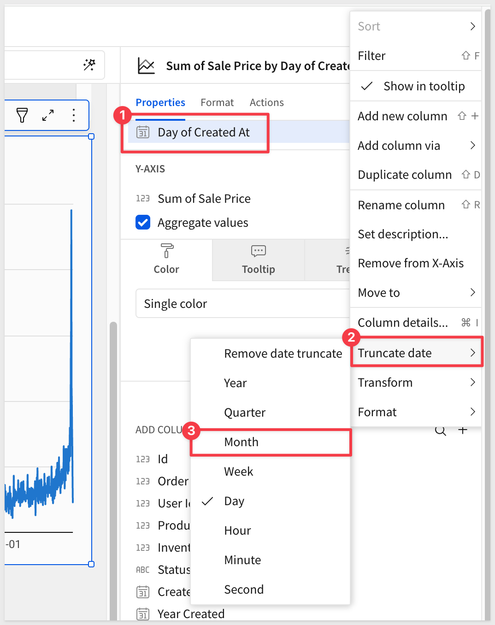The height and width of the screenshot is (625, 495).
Task: Open the chart's three-dot more menu
Action: [x=74, y=115]
